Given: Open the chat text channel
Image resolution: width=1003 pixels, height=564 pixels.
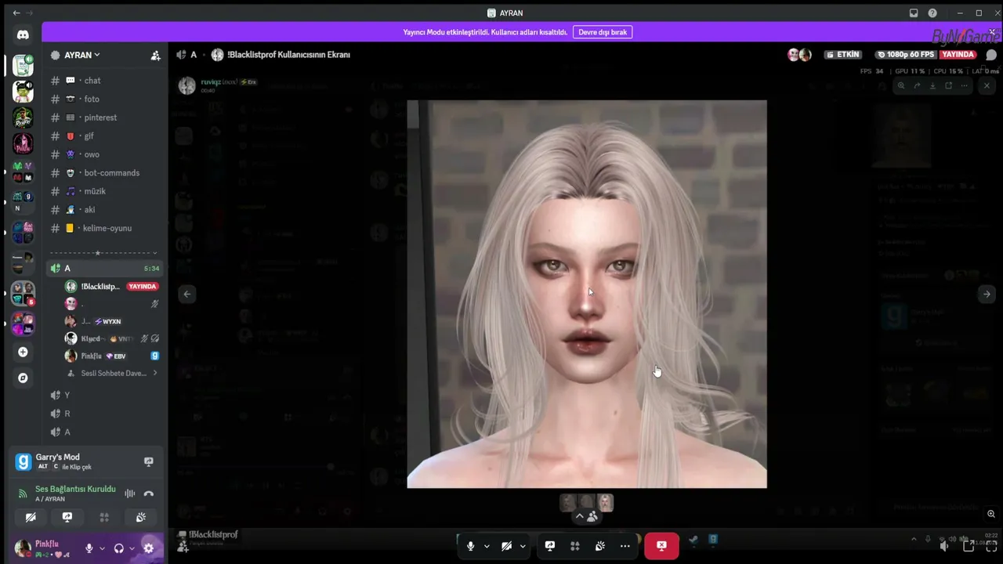Looking at the screenshot, I should pyautogui.click(x=104, y=81).
